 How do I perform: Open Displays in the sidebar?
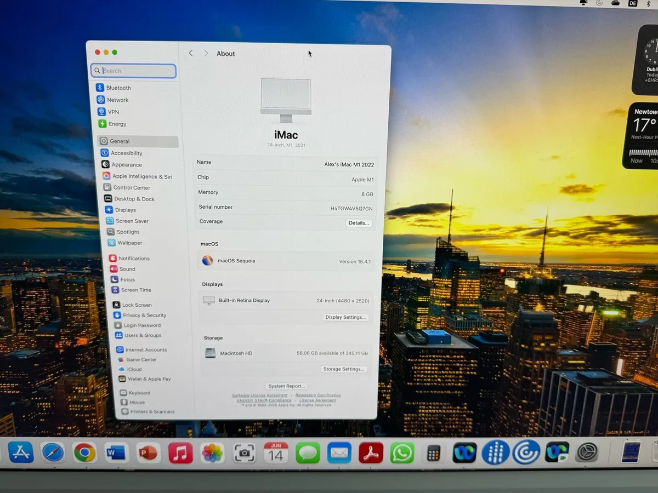pyautogui.click(x=121, y=210)
